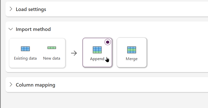208x108 pixels.
Task: Click the Append text label
Action: 97,59
